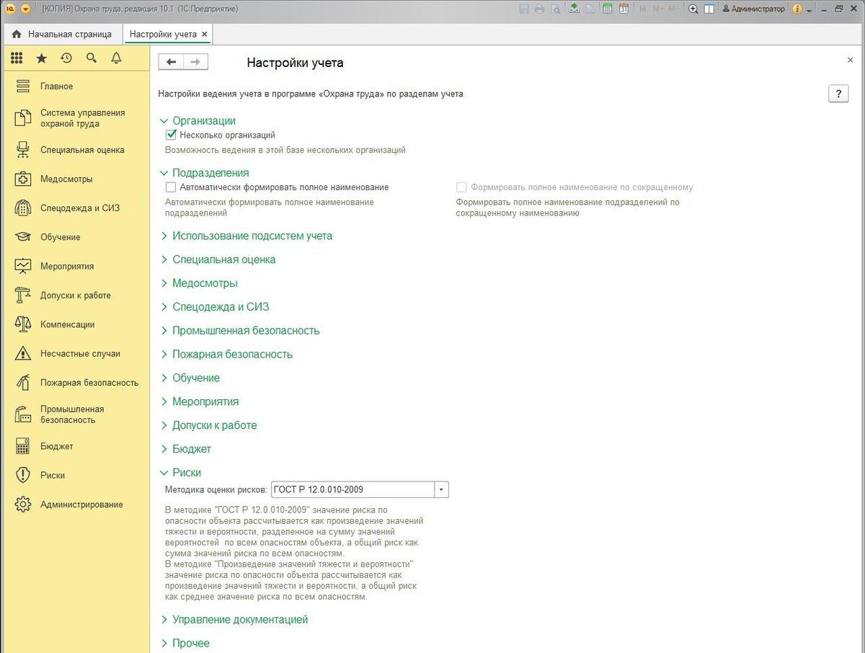The height and width of the screenshot is (653, 865).
Task: Enable Автоматически формировать полное наименование
Action: point(171,187)
